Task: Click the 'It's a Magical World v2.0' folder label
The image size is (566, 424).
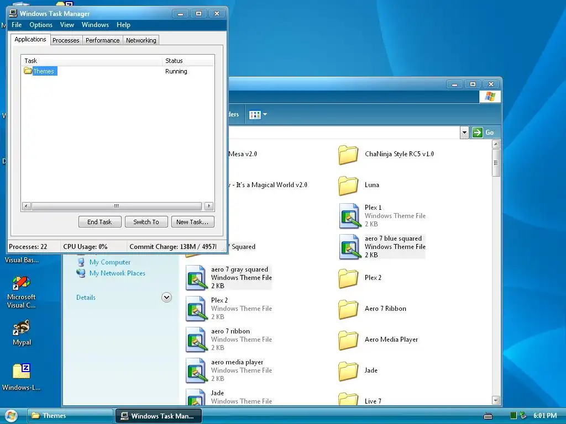Action: coord(268,185)
